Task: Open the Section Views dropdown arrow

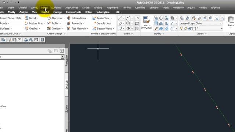Action: (113, 29)
